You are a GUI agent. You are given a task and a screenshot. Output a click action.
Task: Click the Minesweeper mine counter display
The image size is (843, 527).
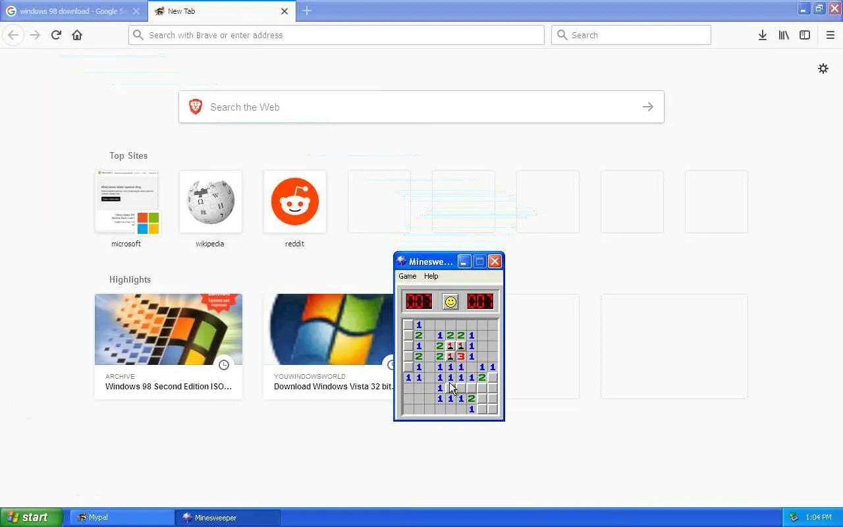(419, 301)
